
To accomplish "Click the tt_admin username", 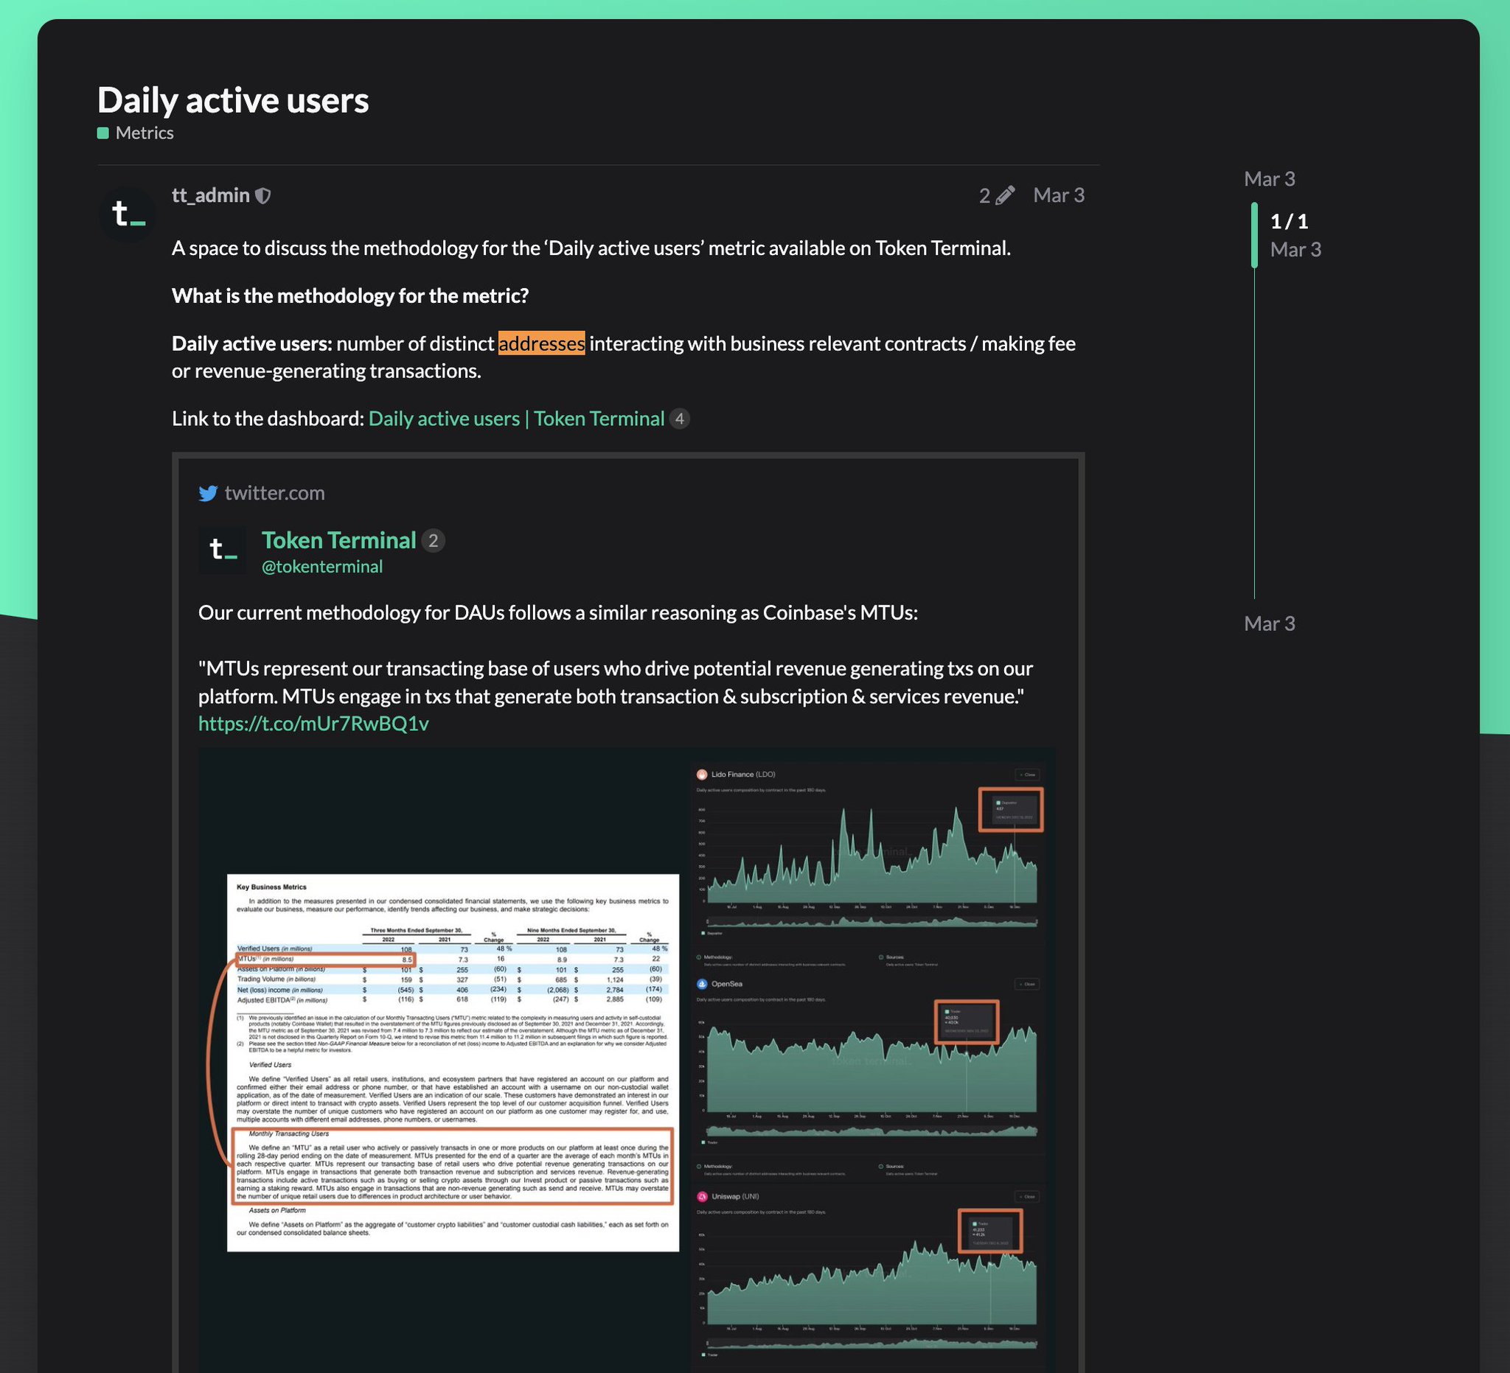I will [x=210, y=195].
